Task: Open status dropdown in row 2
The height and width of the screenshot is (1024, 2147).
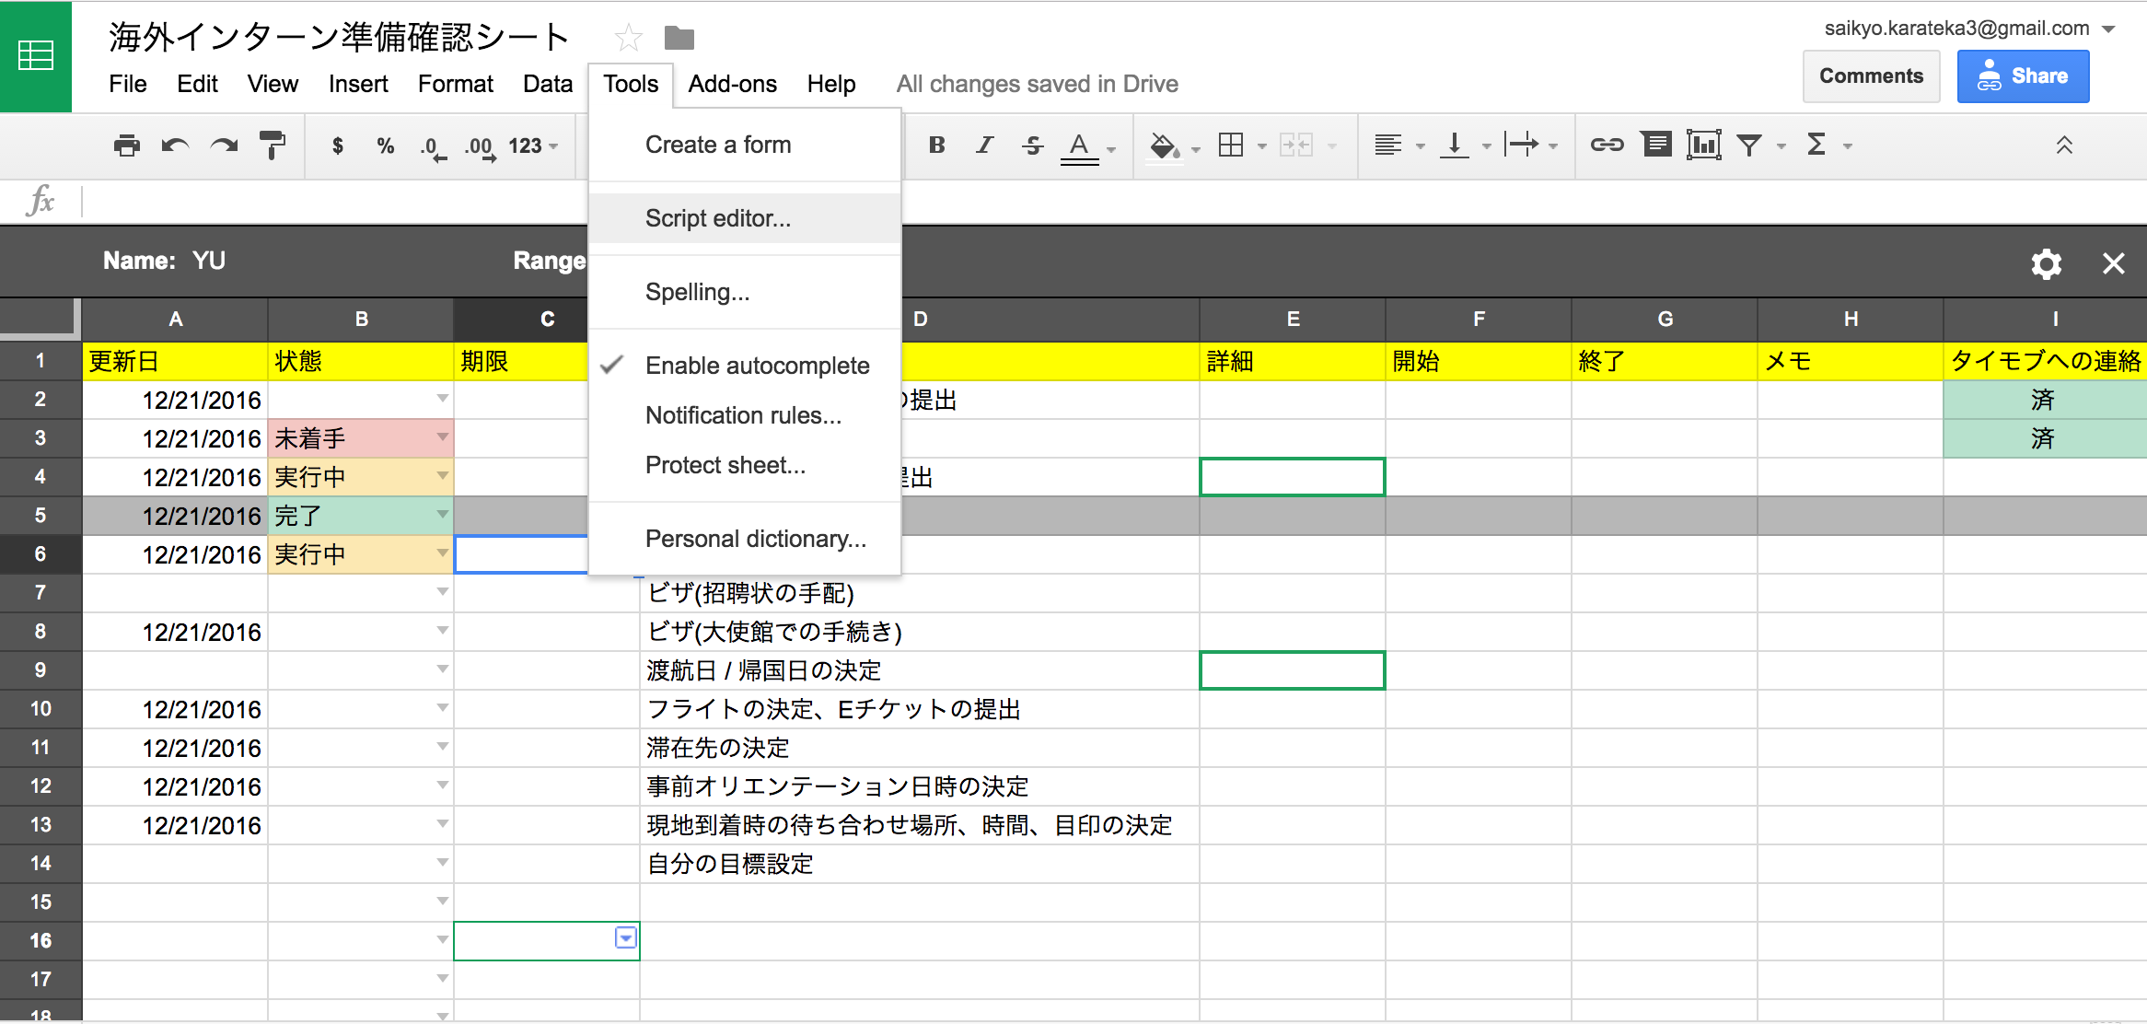Action: click(x=443, y=399)
